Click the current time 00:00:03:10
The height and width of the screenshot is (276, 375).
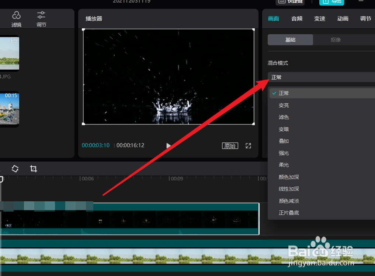pos(96,145)
